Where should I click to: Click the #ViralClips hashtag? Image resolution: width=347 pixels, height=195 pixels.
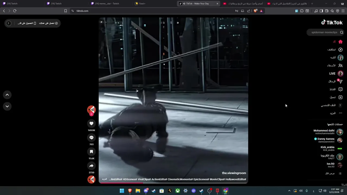(144, 179)
